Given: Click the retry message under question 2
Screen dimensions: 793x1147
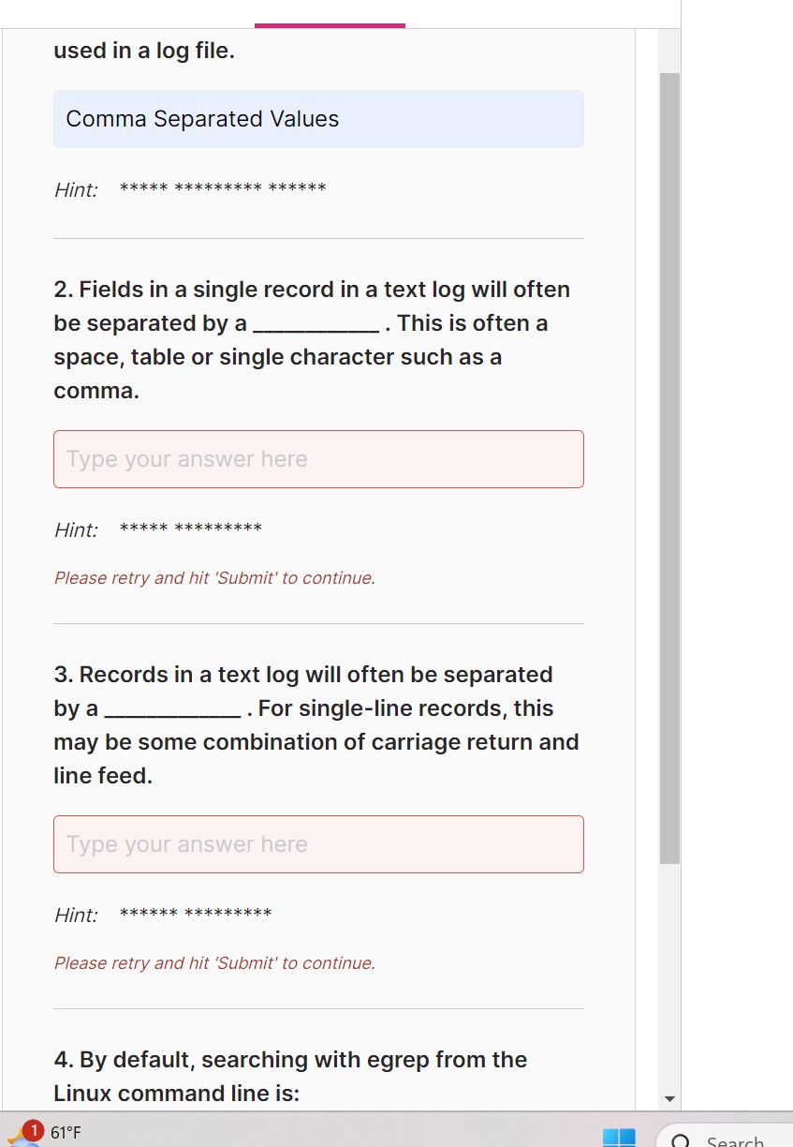Looking at the screenshot, I should tap(214, 578).
